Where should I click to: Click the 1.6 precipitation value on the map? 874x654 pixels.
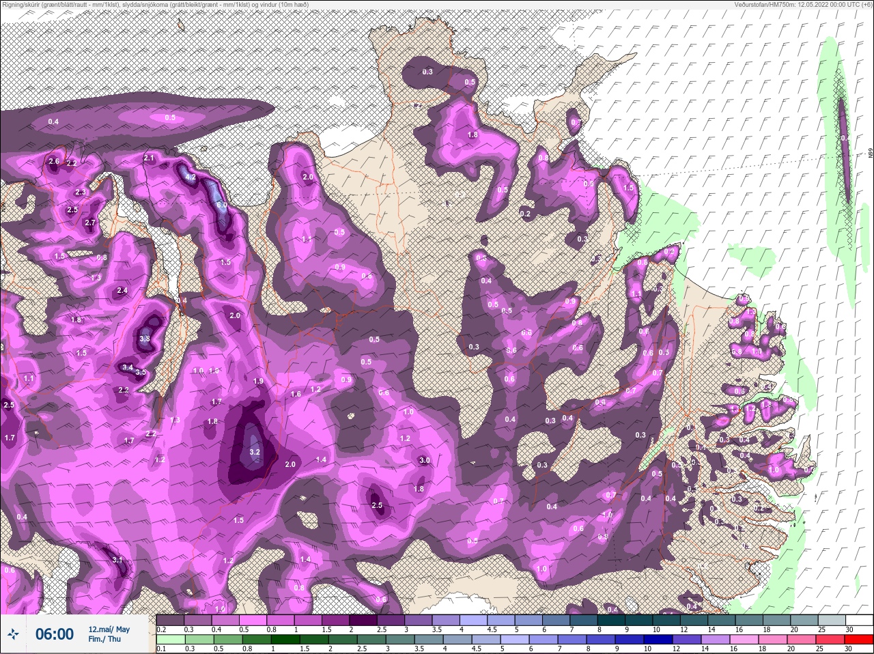[x=296, y=394]
